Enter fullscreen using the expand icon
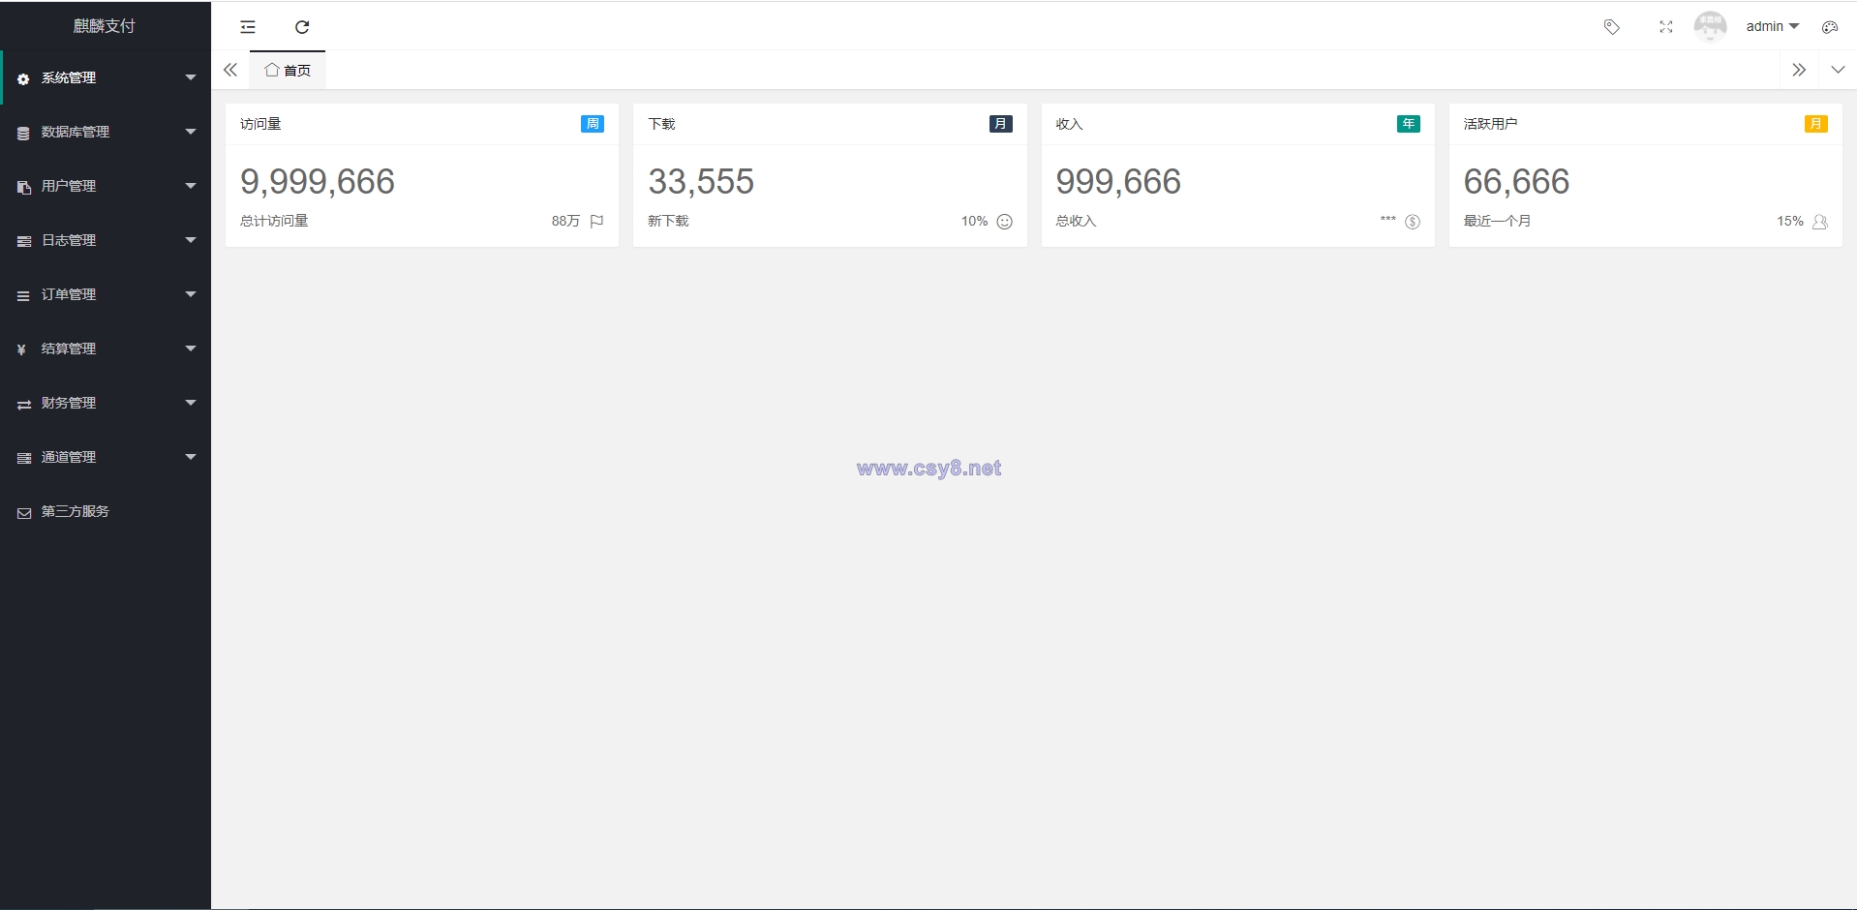The width and height of the screenshot is (1857, 910). pyautogui.click(x=1666, y=27)
